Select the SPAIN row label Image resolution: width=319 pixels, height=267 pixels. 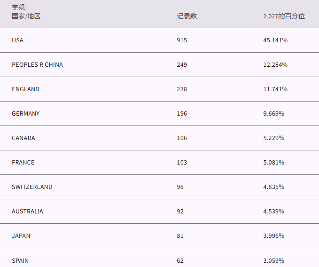(20, 260)
